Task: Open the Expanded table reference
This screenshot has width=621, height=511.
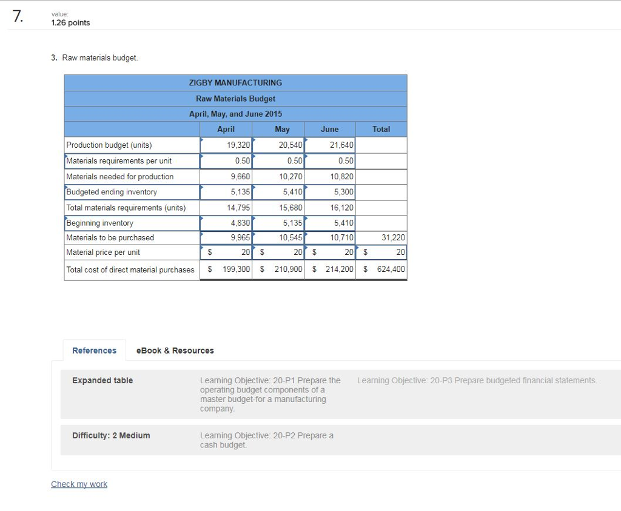Action: point(101,380)
